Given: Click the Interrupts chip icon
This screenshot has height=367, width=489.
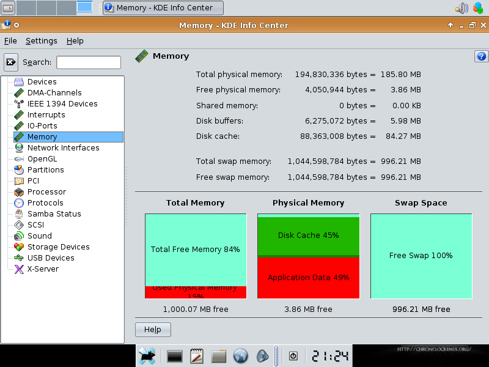Looking at the screenshot, I should (x=19, y=115).
